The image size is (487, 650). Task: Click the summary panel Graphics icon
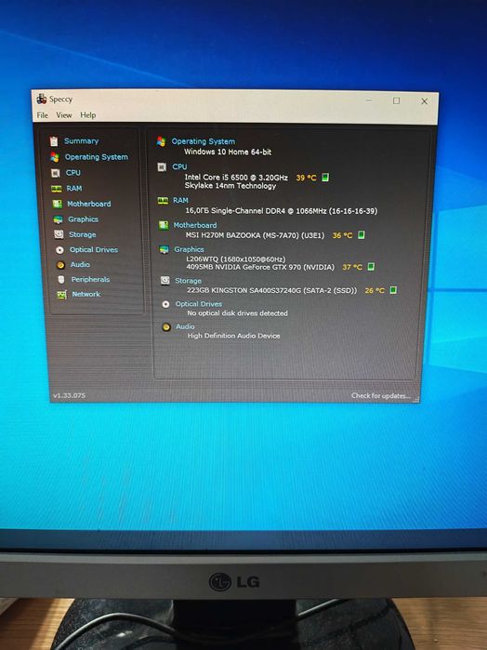165,250
